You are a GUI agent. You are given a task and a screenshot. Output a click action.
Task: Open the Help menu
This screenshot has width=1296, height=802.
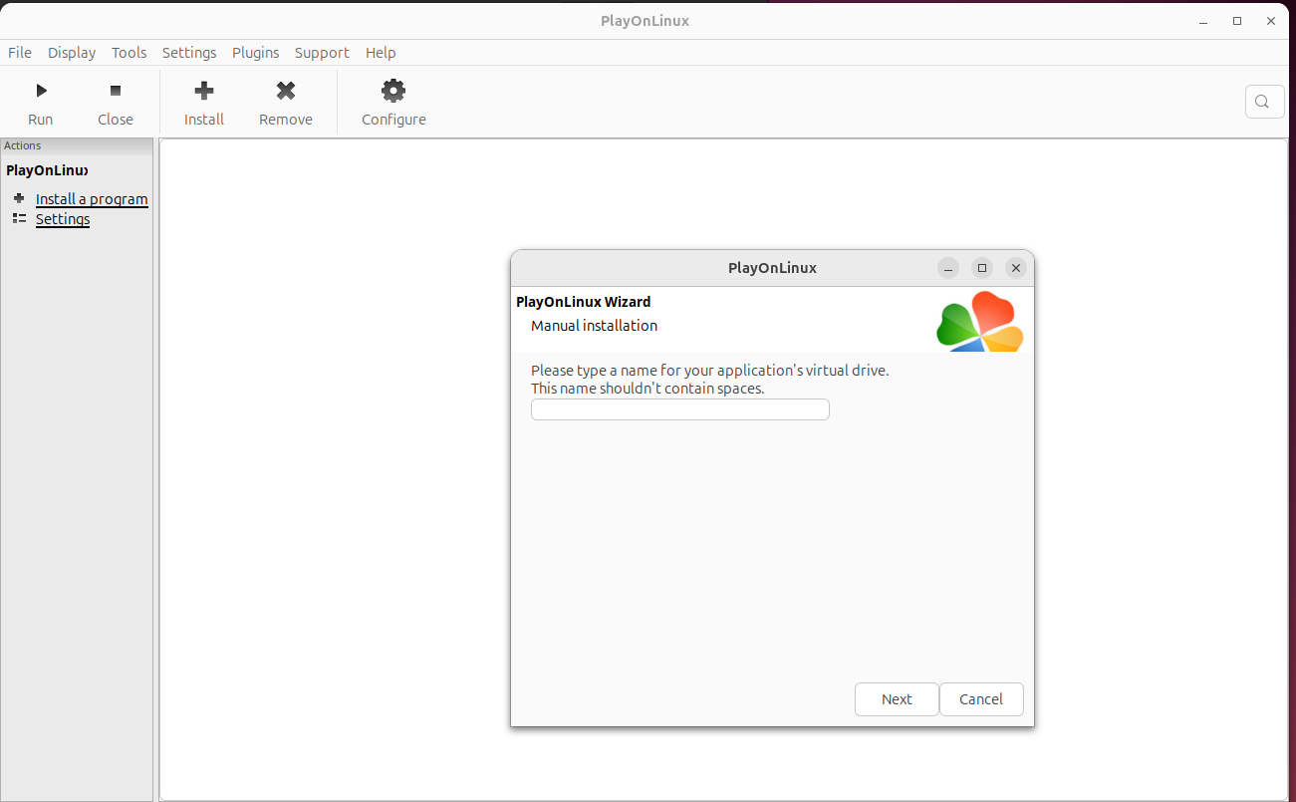(x=381, y=53)
